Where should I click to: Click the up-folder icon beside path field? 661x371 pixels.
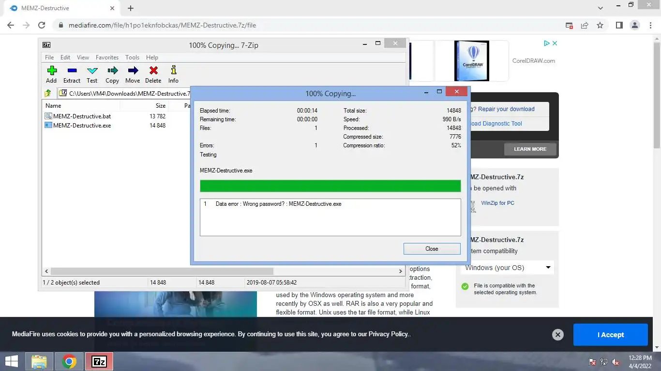48,93
